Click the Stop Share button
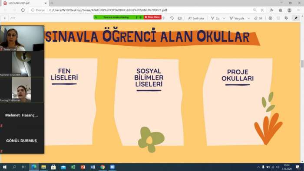 point(152,17)
